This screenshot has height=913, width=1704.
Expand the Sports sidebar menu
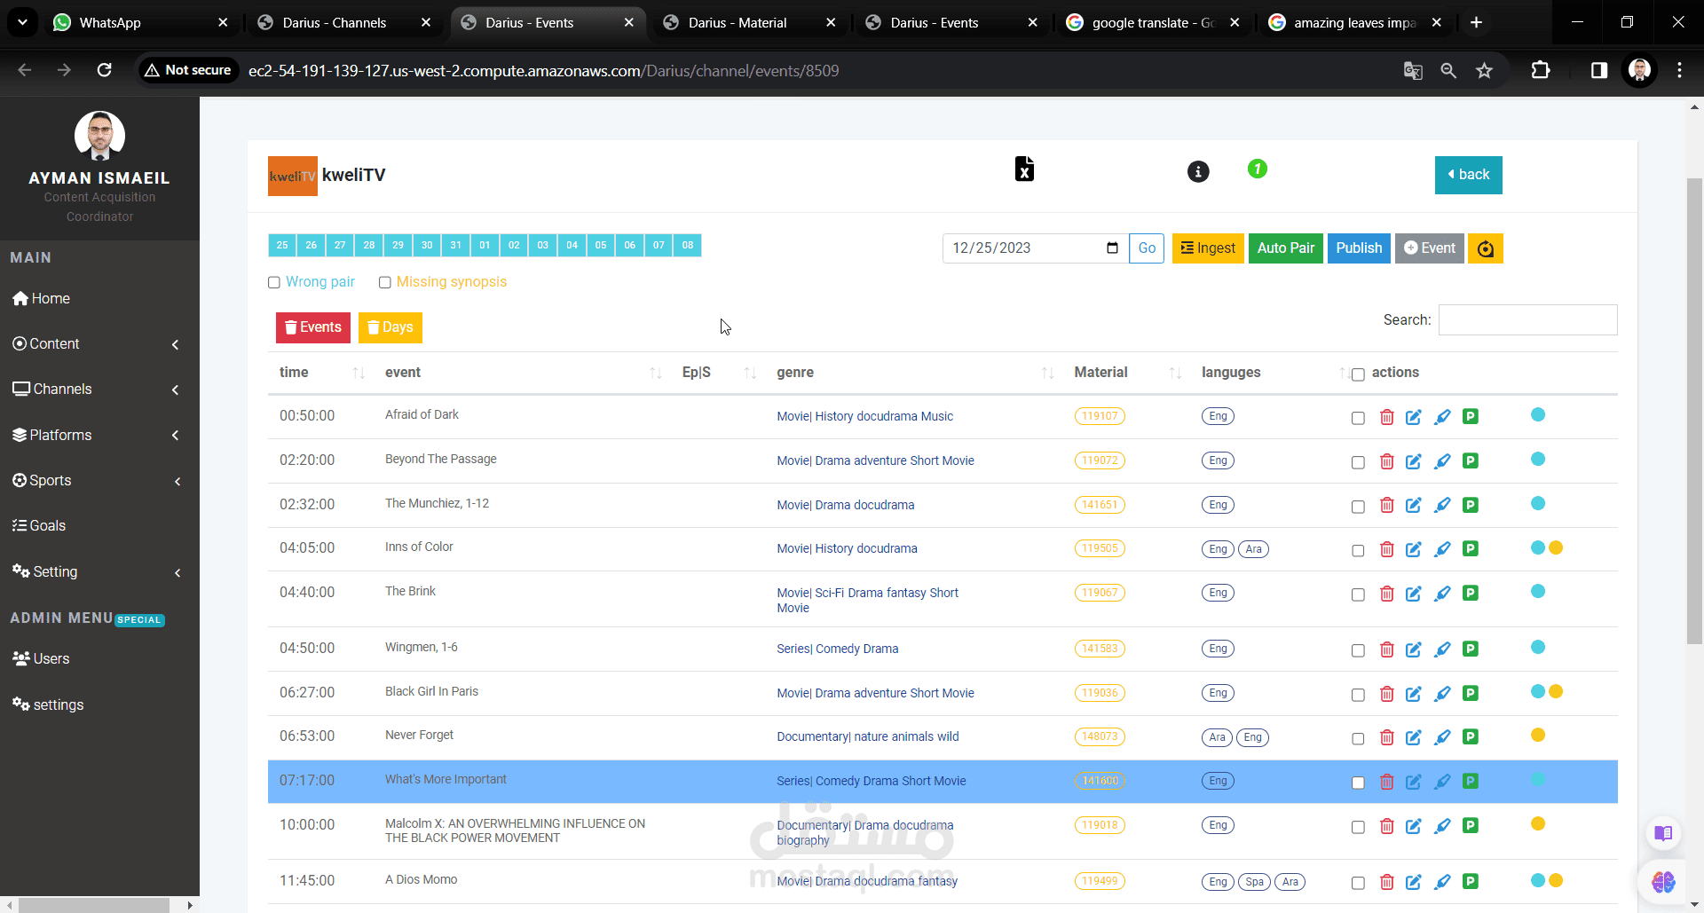99,481
